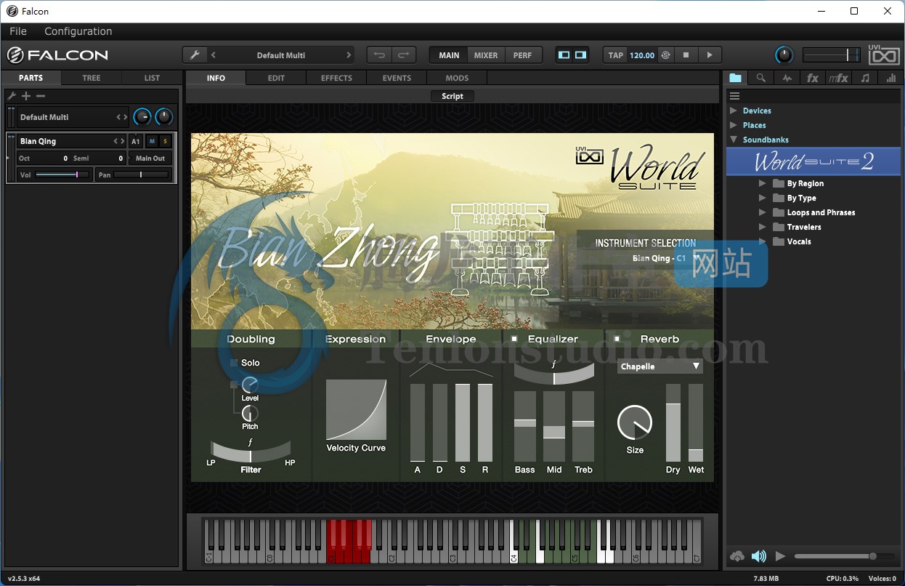Start playback with the transport play button
Viewport: 905px width, 586px height.
click(710, 55)
